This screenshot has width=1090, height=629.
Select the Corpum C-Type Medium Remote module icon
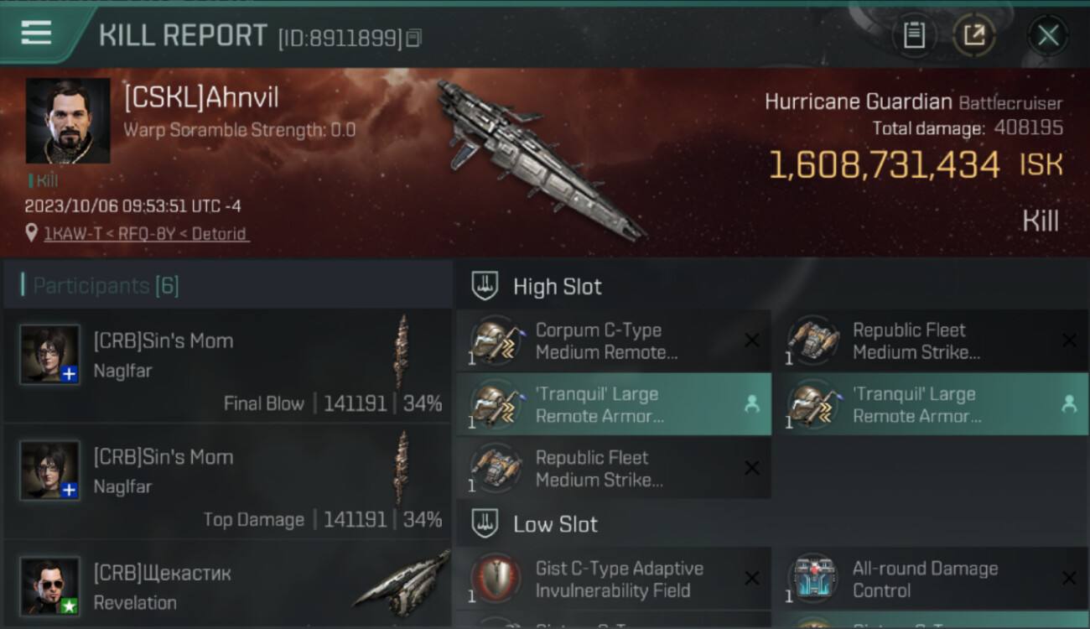tap(496, 340)
